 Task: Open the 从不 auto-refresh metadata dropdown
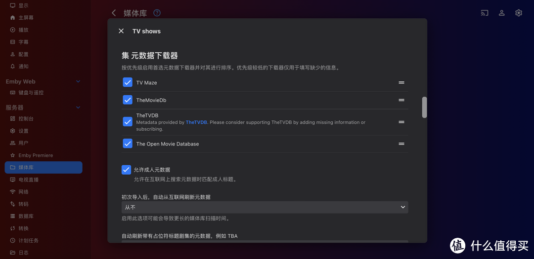(265, 207)
